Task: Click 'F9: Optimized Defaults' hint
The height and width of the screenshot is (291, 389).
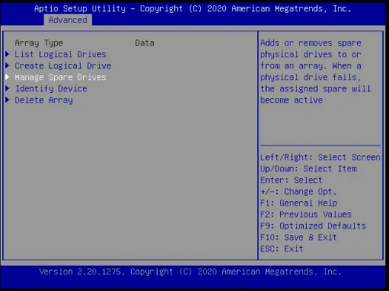Action: pos(313,225)
